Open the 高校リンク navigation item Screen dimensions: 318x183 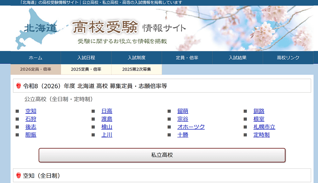(x=288, y=57)
